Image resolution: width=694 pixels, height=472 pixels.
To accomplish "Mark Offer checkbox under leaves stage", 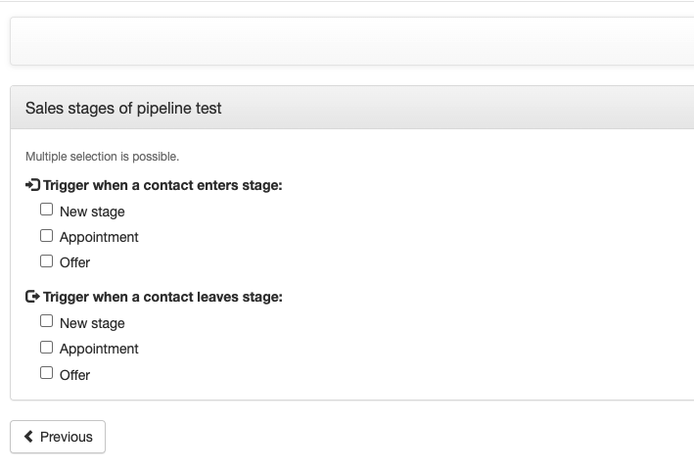I will [46, 373].
